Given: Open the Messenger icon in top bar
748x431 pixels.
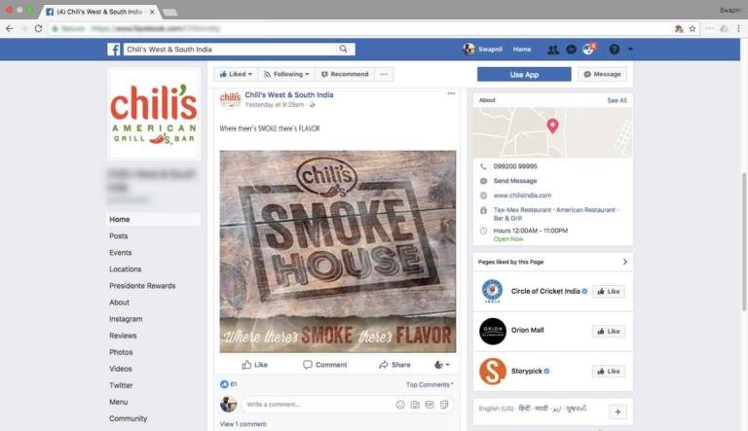Looking at the screenshot, I should (571, 49).
